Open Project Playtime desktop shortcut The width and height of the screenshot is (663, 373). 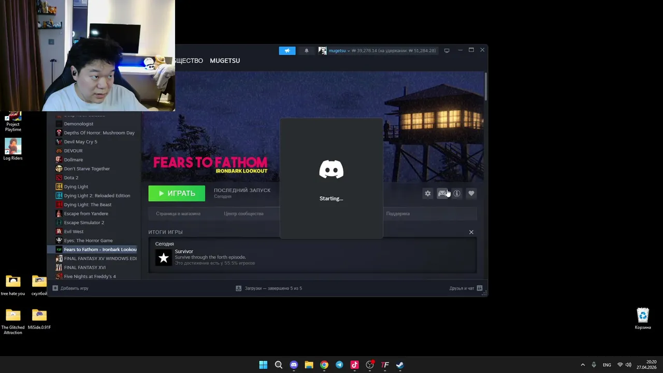[x=13, y=122]
